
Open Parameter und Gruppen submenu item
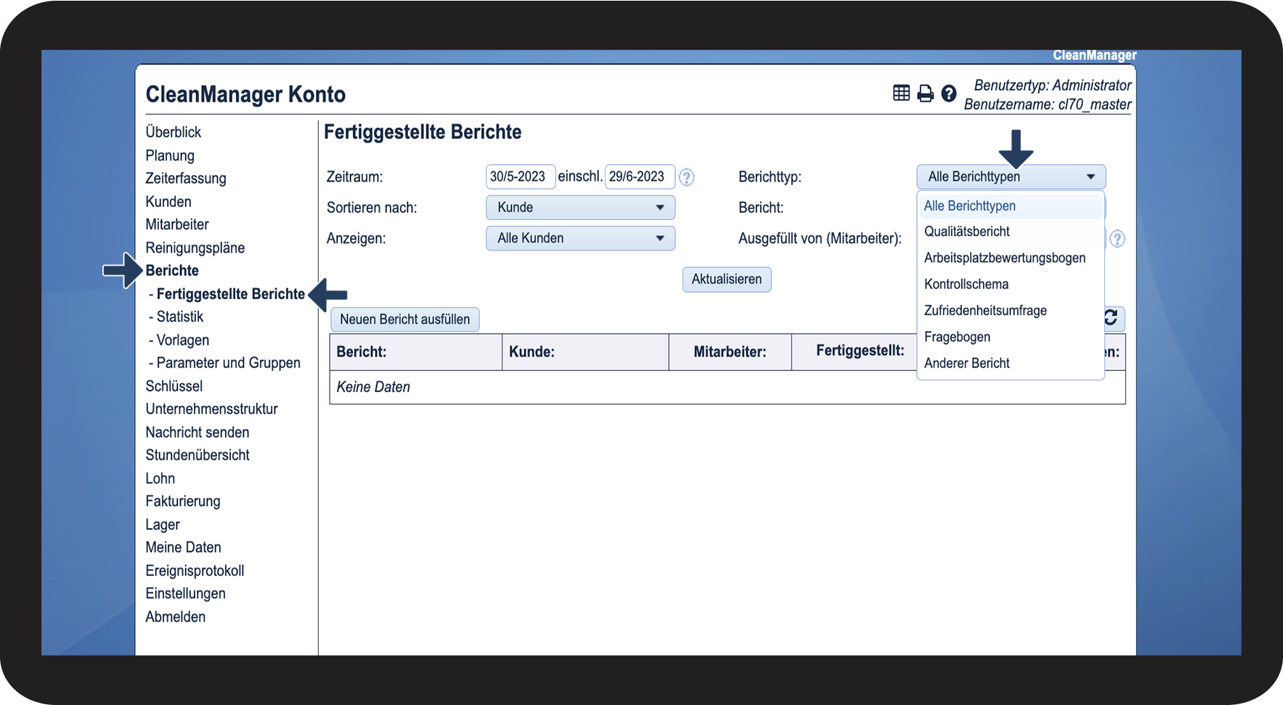[x=229, y=363]
